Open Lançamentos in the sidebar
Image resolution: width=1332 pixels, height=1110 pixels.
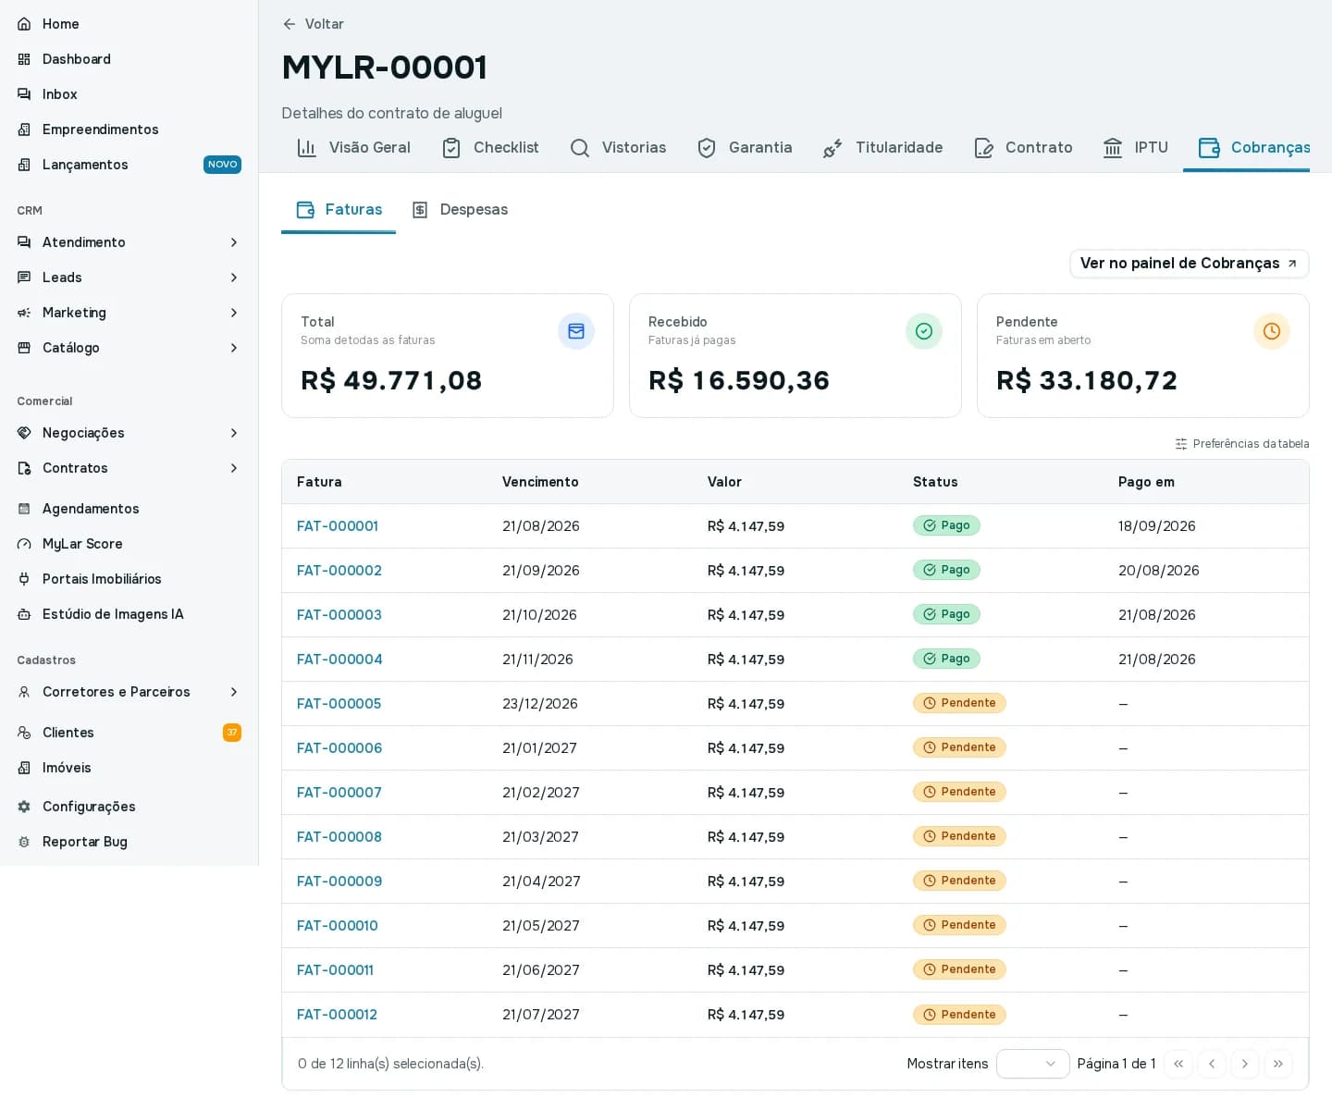coord(129,165)
